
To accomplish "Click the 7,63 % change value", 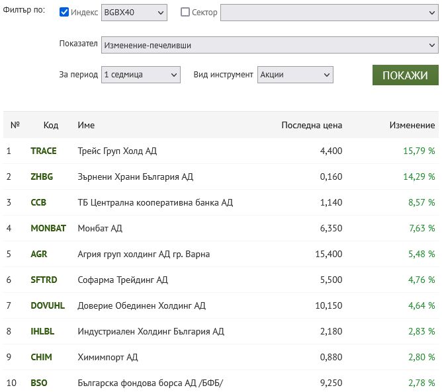I will 421,228.
